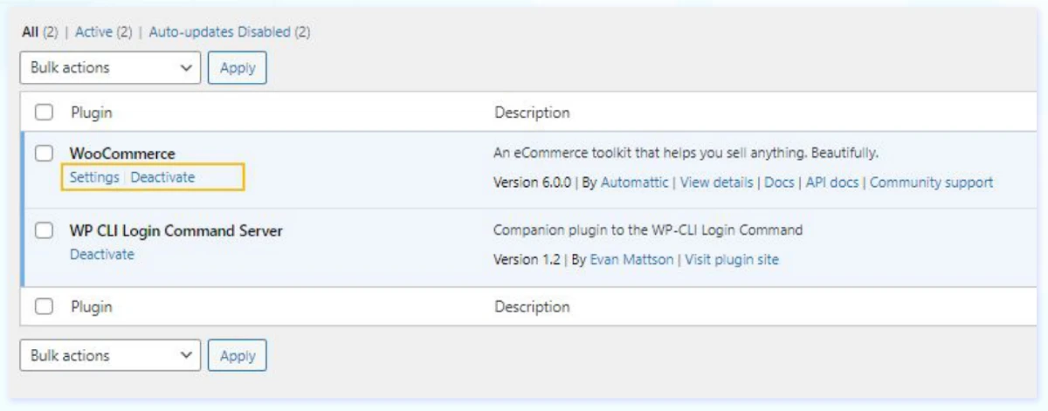
Task: Open the top Bulk actions dropdown
Action: 110,67
